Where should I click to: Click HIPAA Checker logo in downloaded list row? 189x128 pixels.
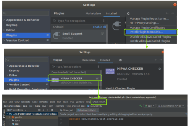pos(55,80)
